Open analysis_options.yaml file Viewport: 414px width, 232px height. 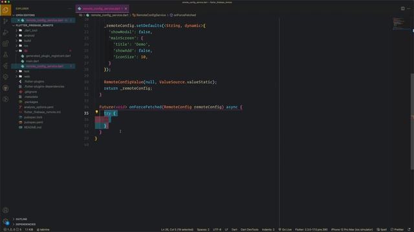[39, 107]
